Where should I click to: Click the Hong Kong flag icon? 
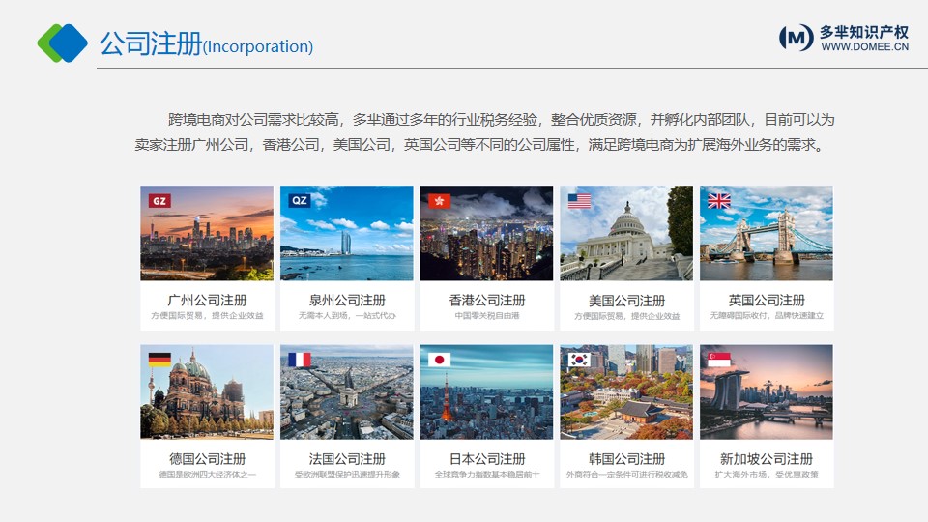(439, 201)
